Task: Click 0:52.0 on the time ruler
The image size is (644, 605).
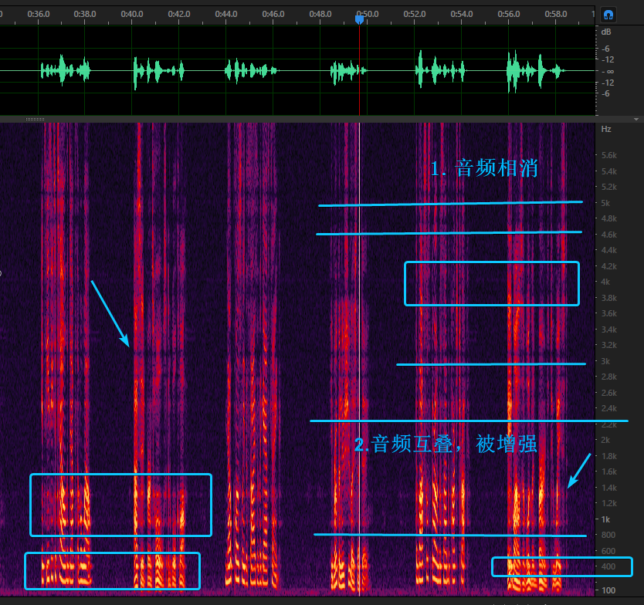Action: (x=415, y=14)
